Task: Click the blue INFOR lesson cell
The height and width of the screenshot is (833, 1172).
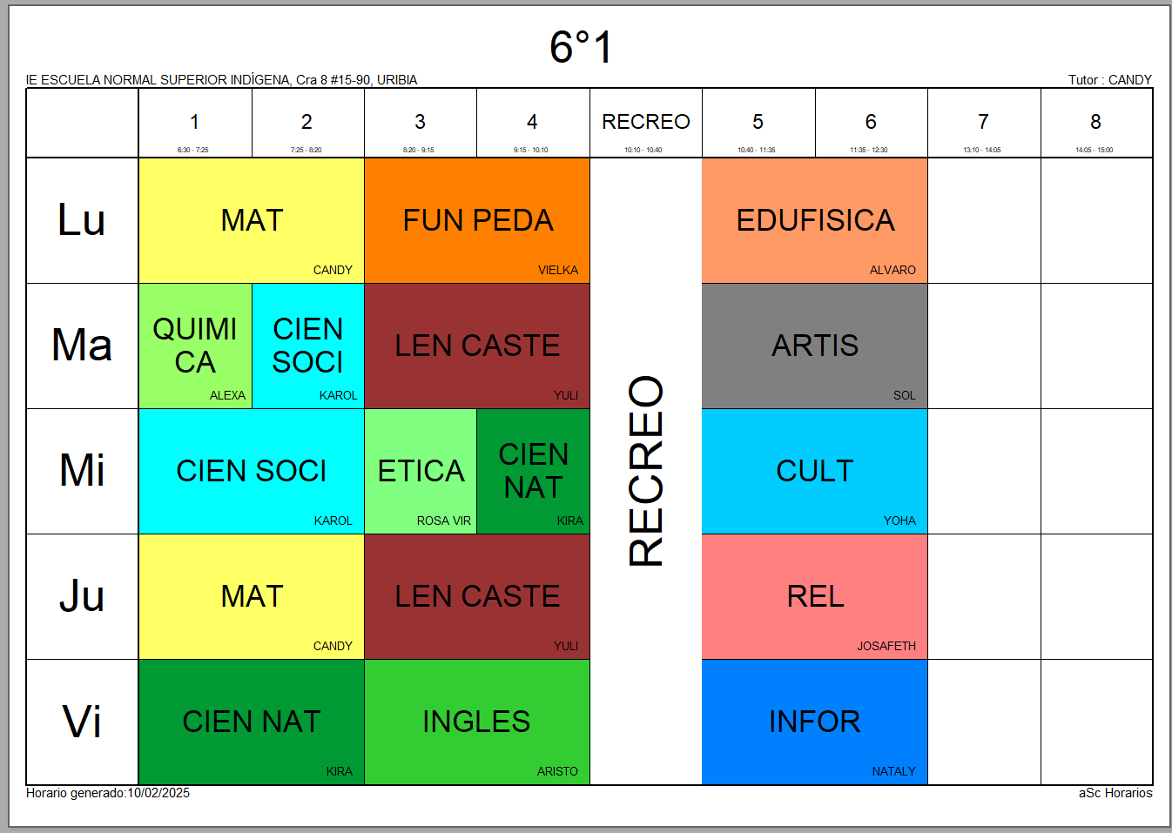Action: (x=815, y=722)
